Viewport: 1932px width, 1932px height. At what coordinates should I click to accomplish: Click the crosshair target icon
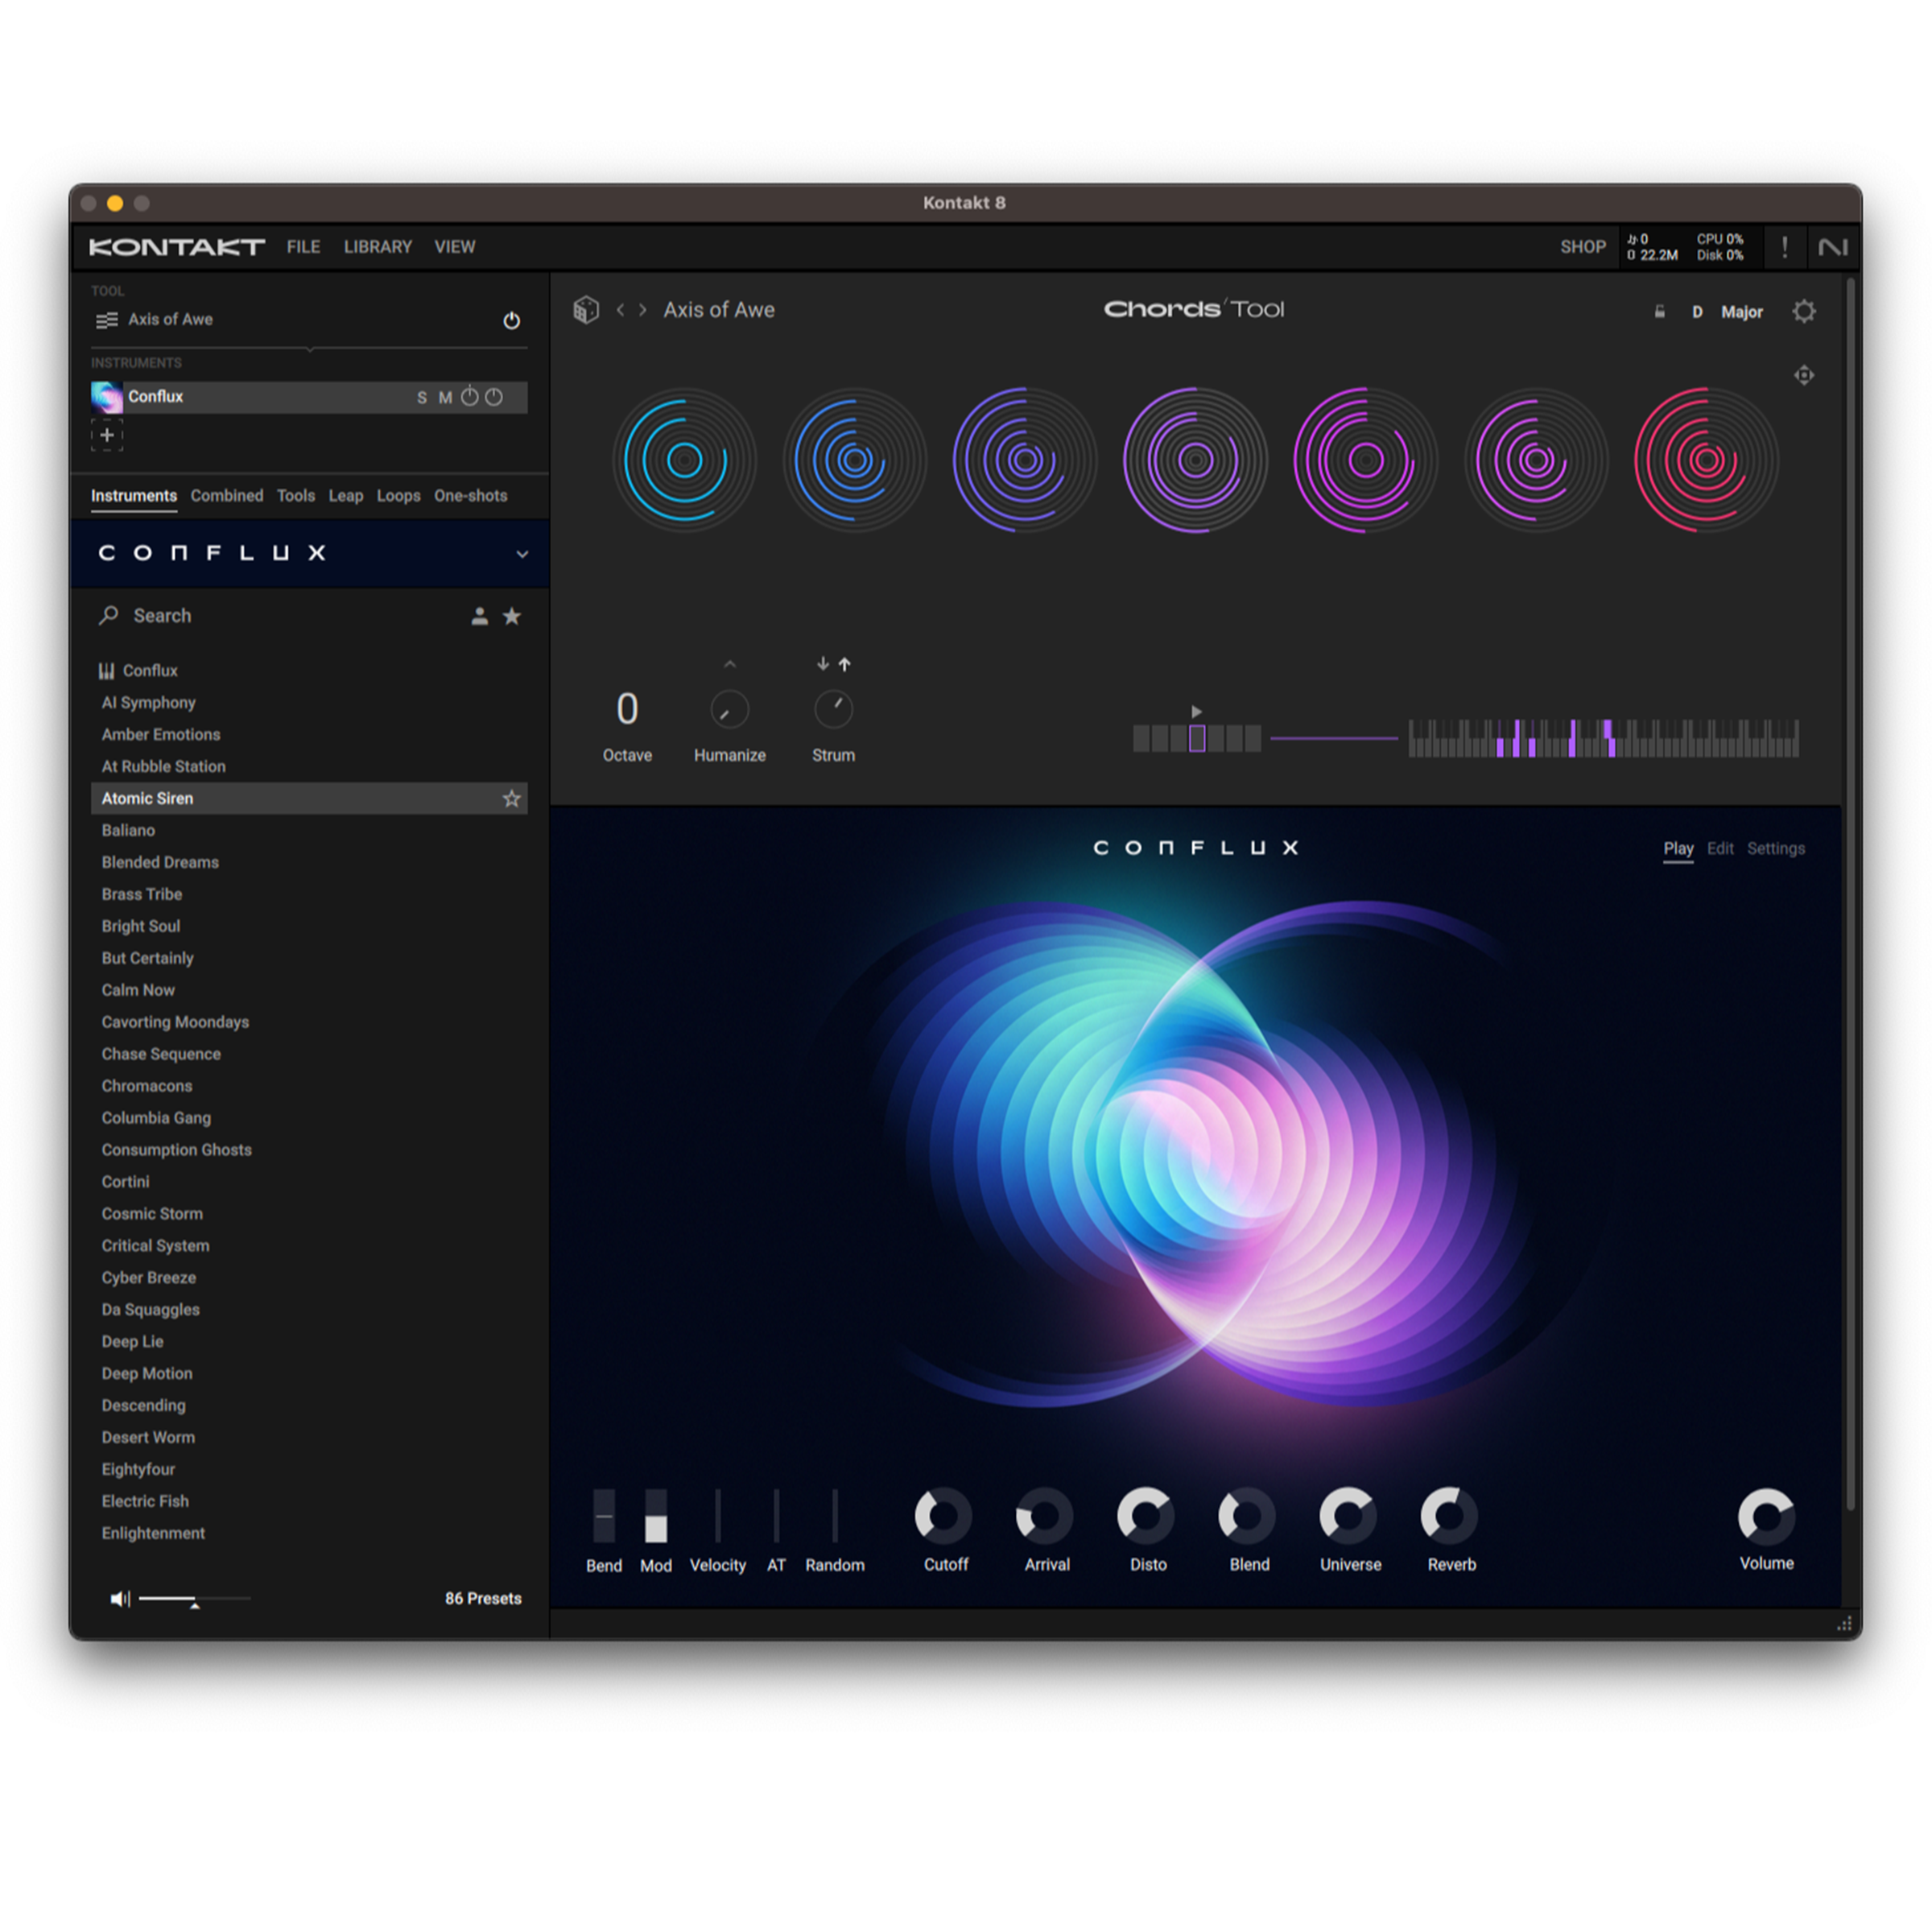coord(1803,375)
